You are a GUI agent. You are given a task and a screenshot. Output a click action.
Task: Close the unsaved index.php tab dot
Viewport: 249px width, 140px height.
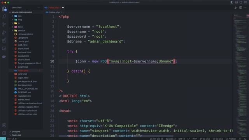coord(63,8)
